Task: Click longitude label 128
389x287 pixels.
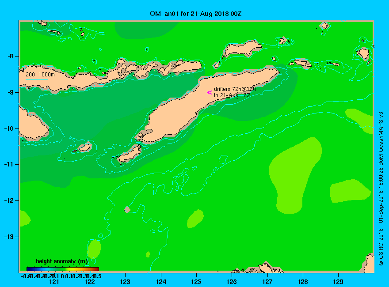Action: (303, 282)
